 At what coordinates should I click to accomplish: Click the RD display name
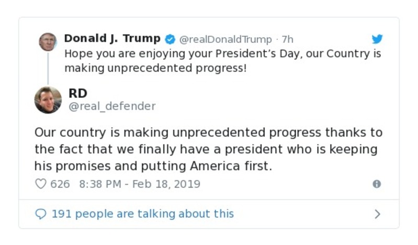pos(78,93)
